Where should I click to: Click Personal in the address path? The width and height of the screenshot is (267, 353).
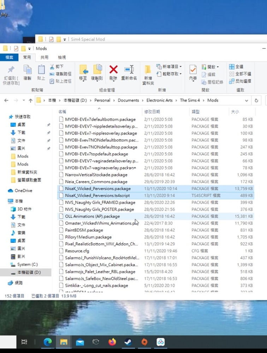pyautogui.click(x=102, y=100)
